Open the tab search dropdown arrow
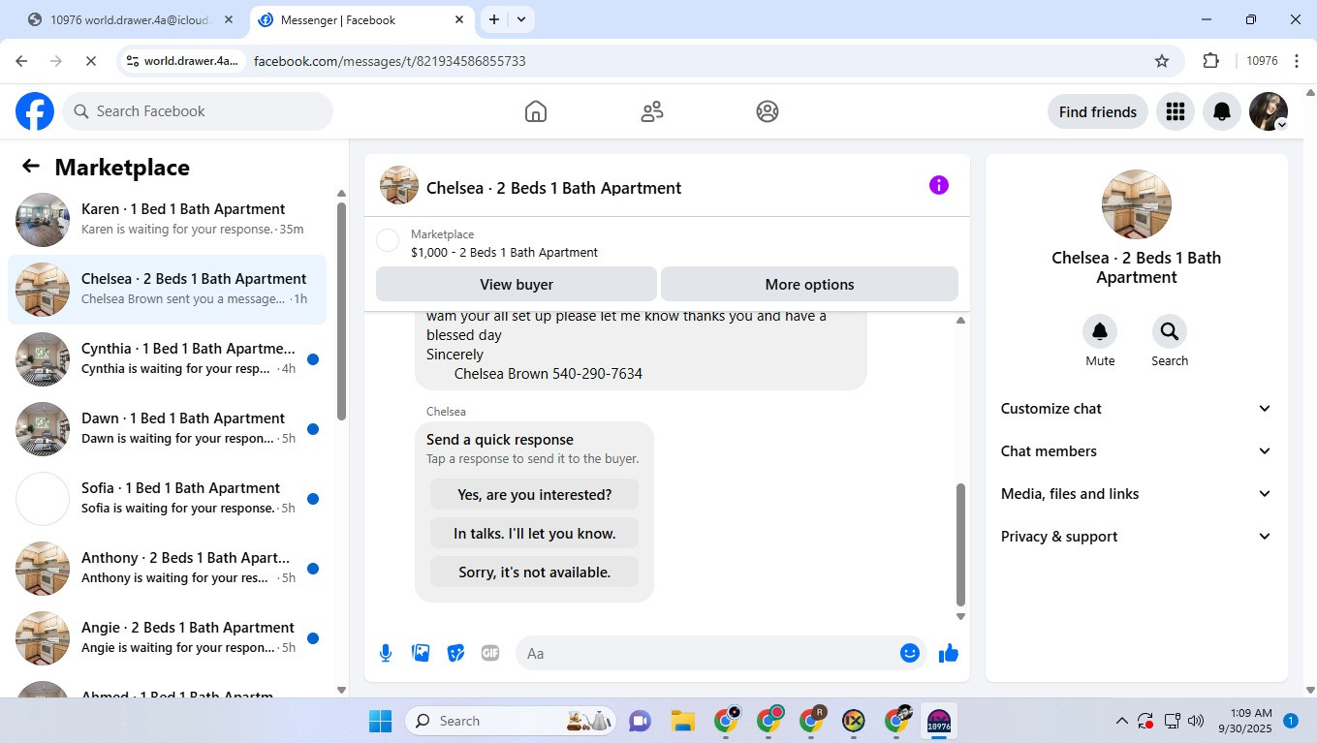Viewport: 1317px width, 743px height. (x=521, y=19)
